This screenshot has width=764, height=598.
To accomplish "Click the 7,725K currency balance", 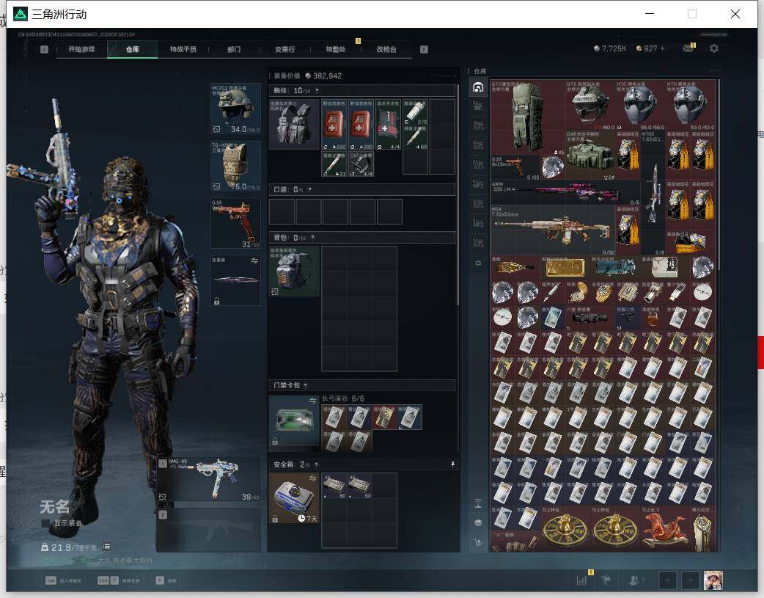I will (609, 48).
